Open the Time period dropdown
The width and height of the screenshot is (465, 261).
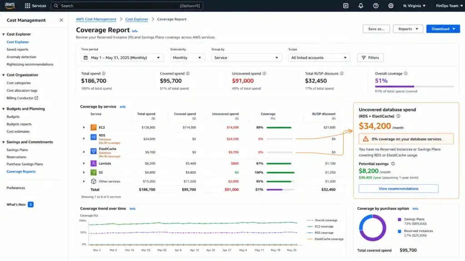[122, 58]
